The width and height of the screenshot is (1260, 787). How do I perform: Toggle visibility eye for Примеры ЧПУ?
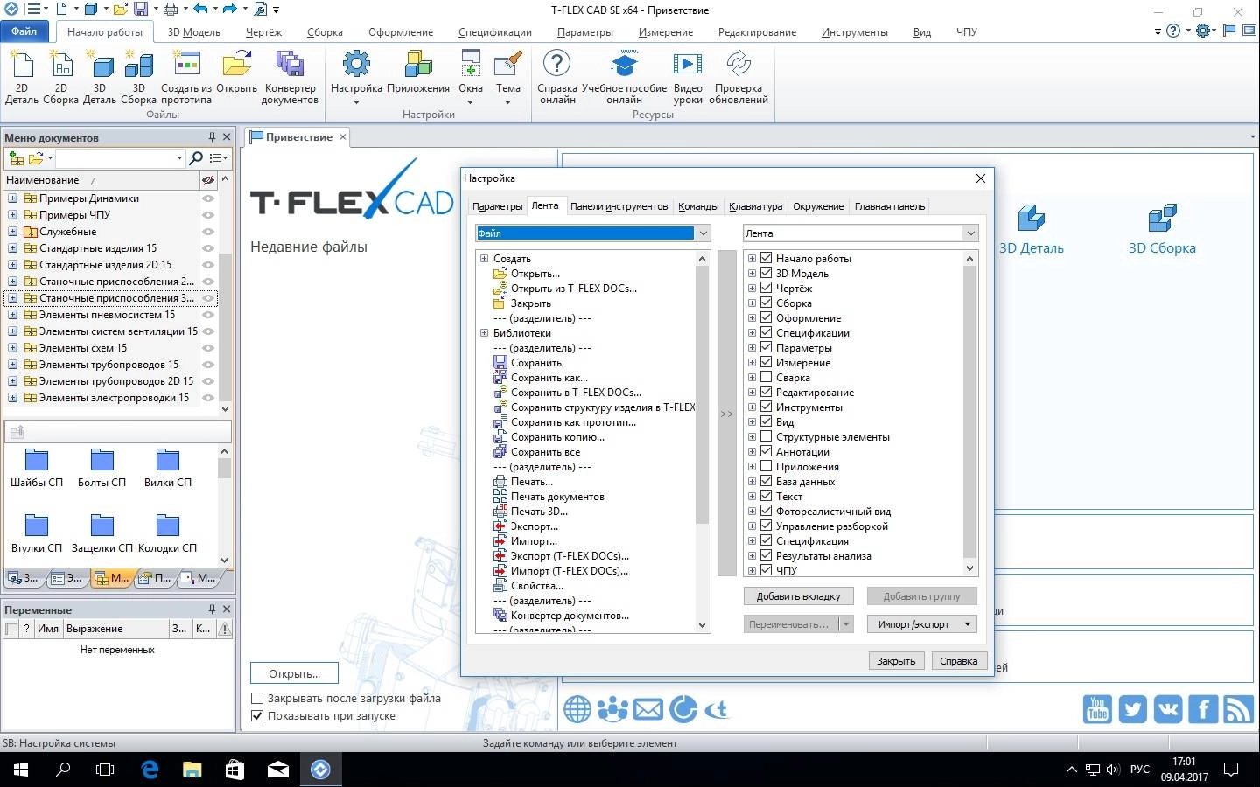[x=208, y=215]
